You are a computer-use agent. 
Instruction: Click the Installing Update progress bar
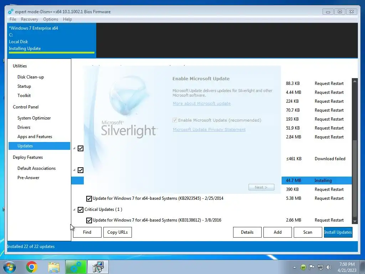coord(52,53)
